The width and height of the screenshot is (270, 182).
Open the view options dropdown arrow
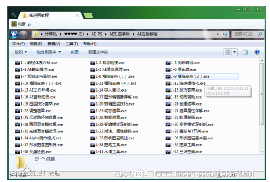click(234, 52)
